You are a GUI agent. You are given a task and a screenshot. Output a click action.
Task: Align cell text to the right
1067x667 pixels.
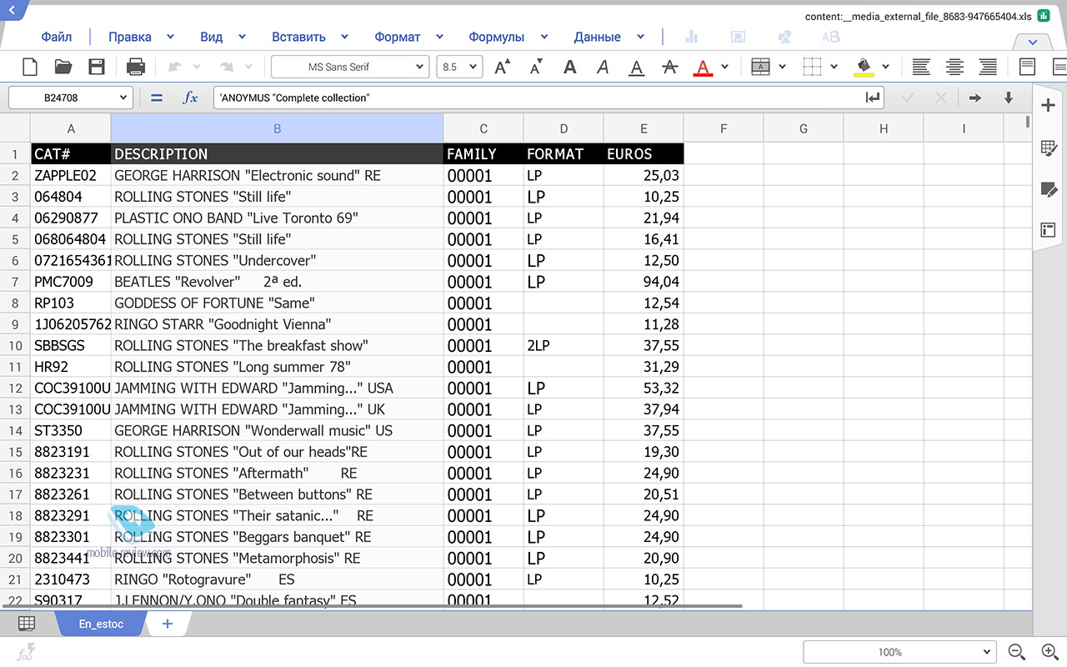pyautogui.click(x=988, y=67)
